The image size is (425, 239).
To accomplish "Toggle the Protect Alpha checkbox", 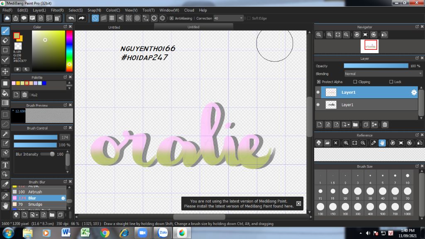I will tap(319, 82).
